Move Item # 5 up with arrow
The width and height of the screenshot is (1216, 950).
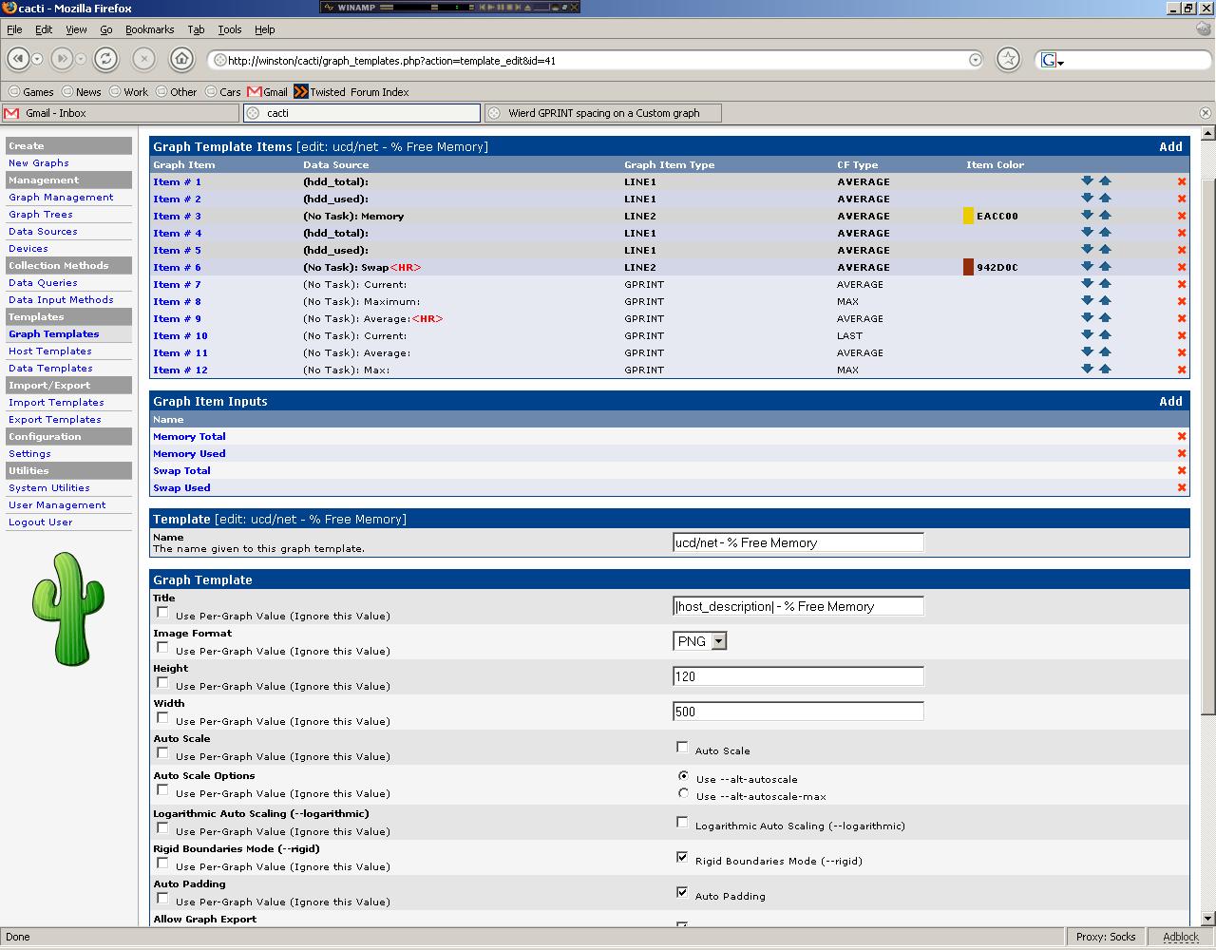[1105, 249]
